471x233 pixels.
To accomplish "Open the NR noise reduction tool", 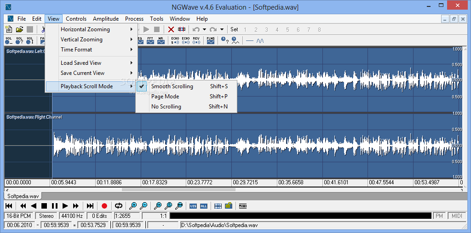I will click(x=161, y=40).
